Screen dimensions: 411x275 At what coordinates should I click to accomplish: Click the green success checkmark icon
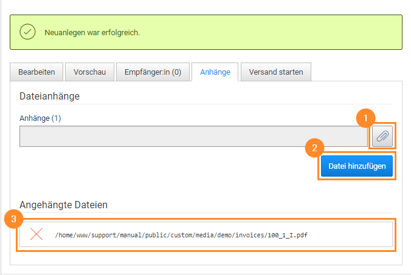[x=27, y=32]
